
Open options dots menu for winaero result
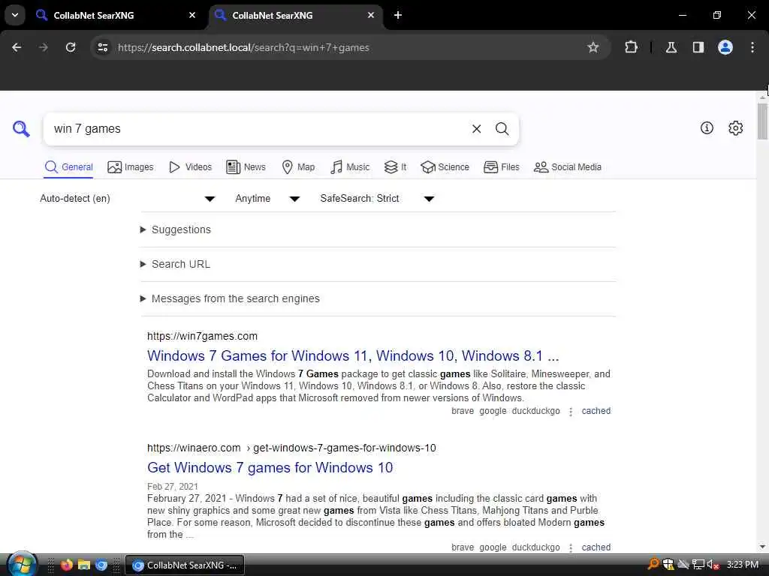[571, 547]
